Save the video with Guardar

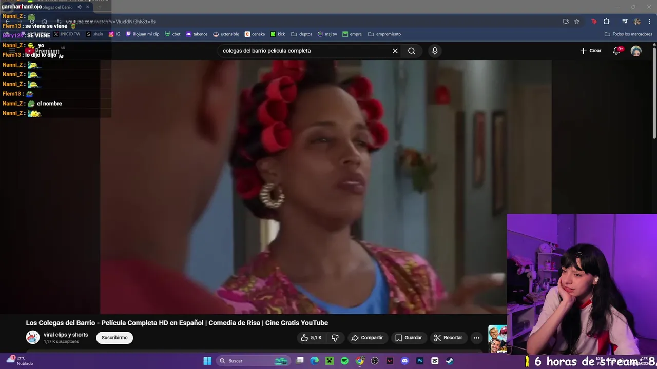[x=409, y=338]
